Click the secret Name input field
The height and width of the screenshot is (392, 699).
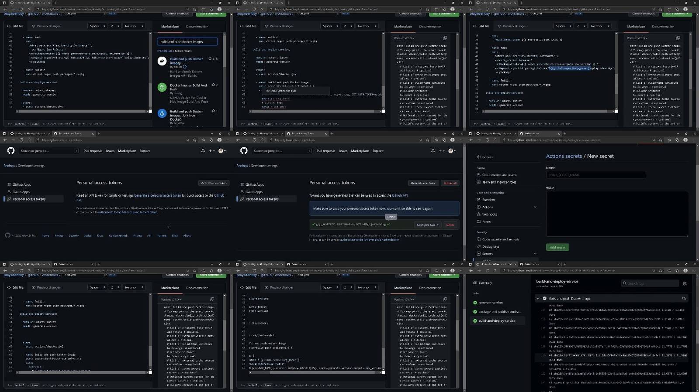click(x=595, y=175)
